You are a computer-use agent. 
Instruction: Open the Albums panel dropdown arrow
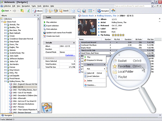(x=35, y=15)
